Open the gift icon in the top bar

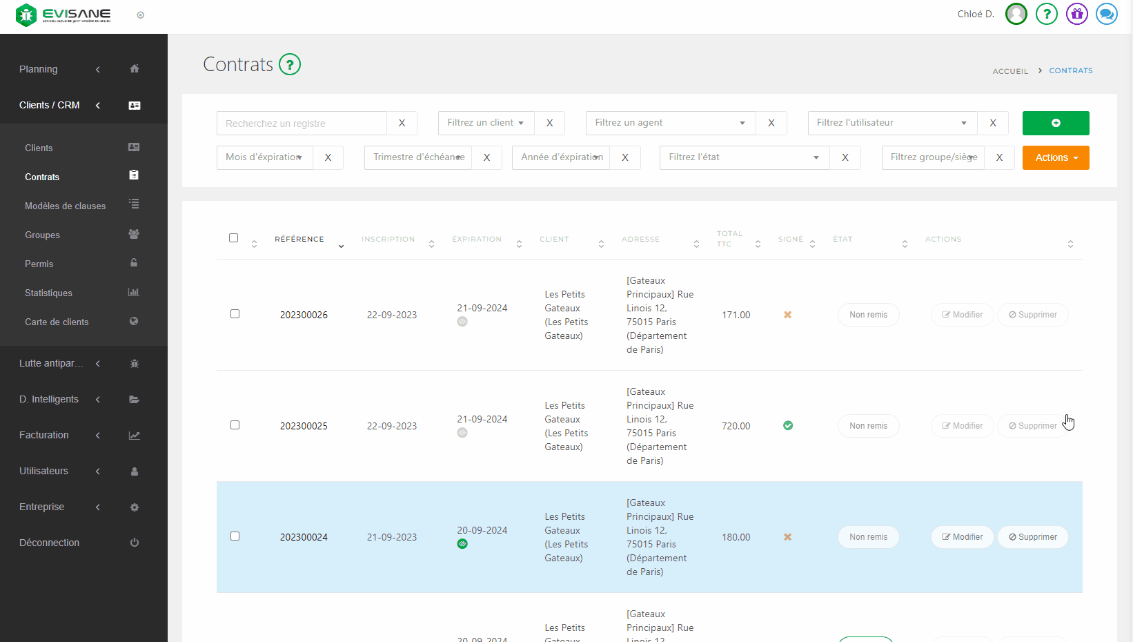[x=1076, y=14]
